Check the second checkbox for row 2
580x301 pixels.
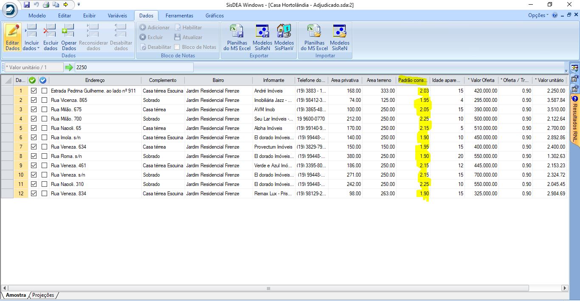(44, 100)
